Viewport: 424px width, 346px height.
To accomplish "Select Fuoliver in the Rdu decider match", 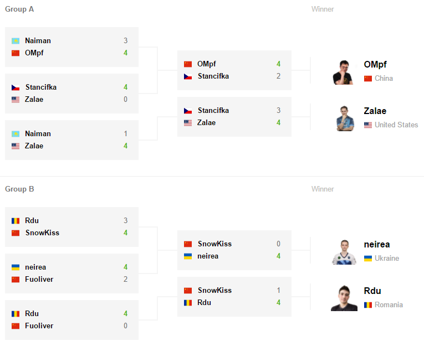I will click(39, 326).
